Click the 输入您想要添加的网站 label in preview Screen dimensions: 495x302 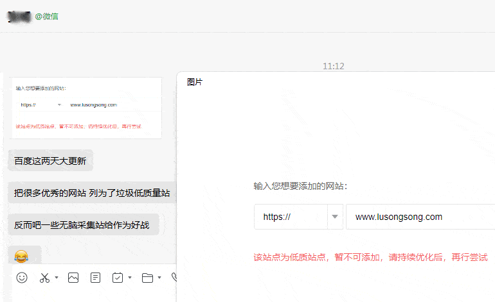click(300, 186)
